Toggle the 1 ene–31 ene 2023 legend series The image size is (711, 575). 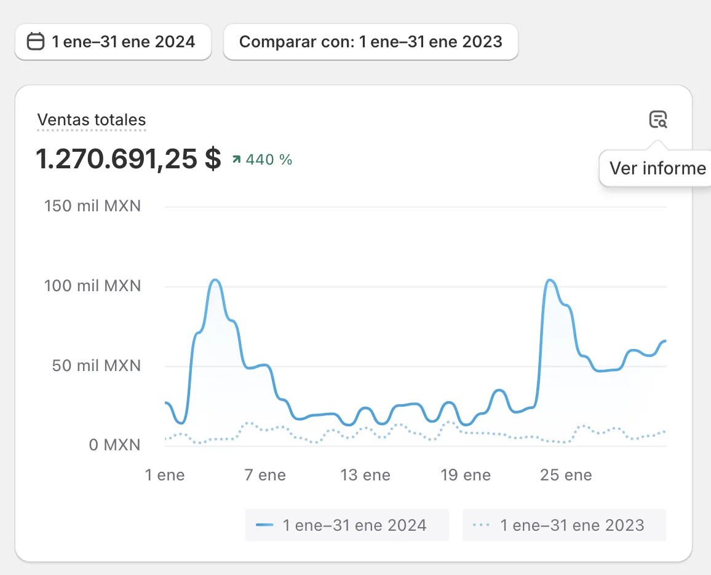(x=564, y=525)
